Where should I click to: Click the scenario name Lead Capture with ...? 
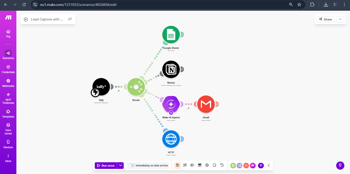tap(47, 19)
